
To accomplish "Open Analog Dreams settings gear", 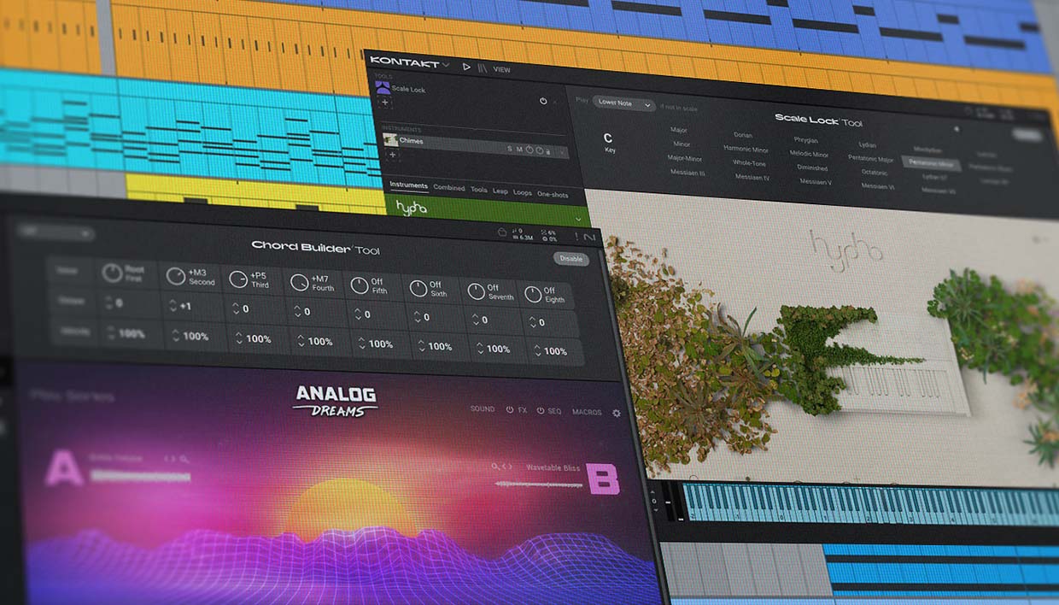I will pyautogui.click(x=617, y=414).
